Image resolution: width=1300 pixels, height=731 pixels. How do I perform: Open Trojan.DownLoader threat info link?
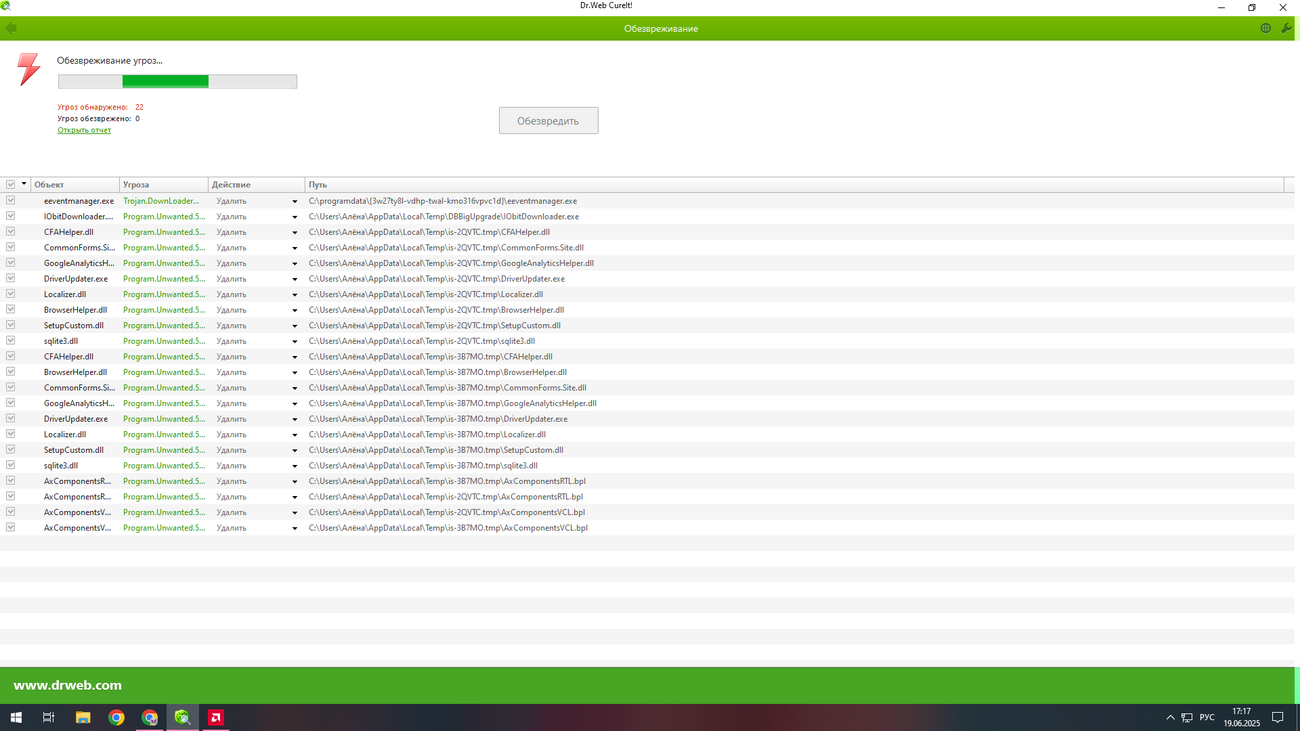click(x=161, y=201)
